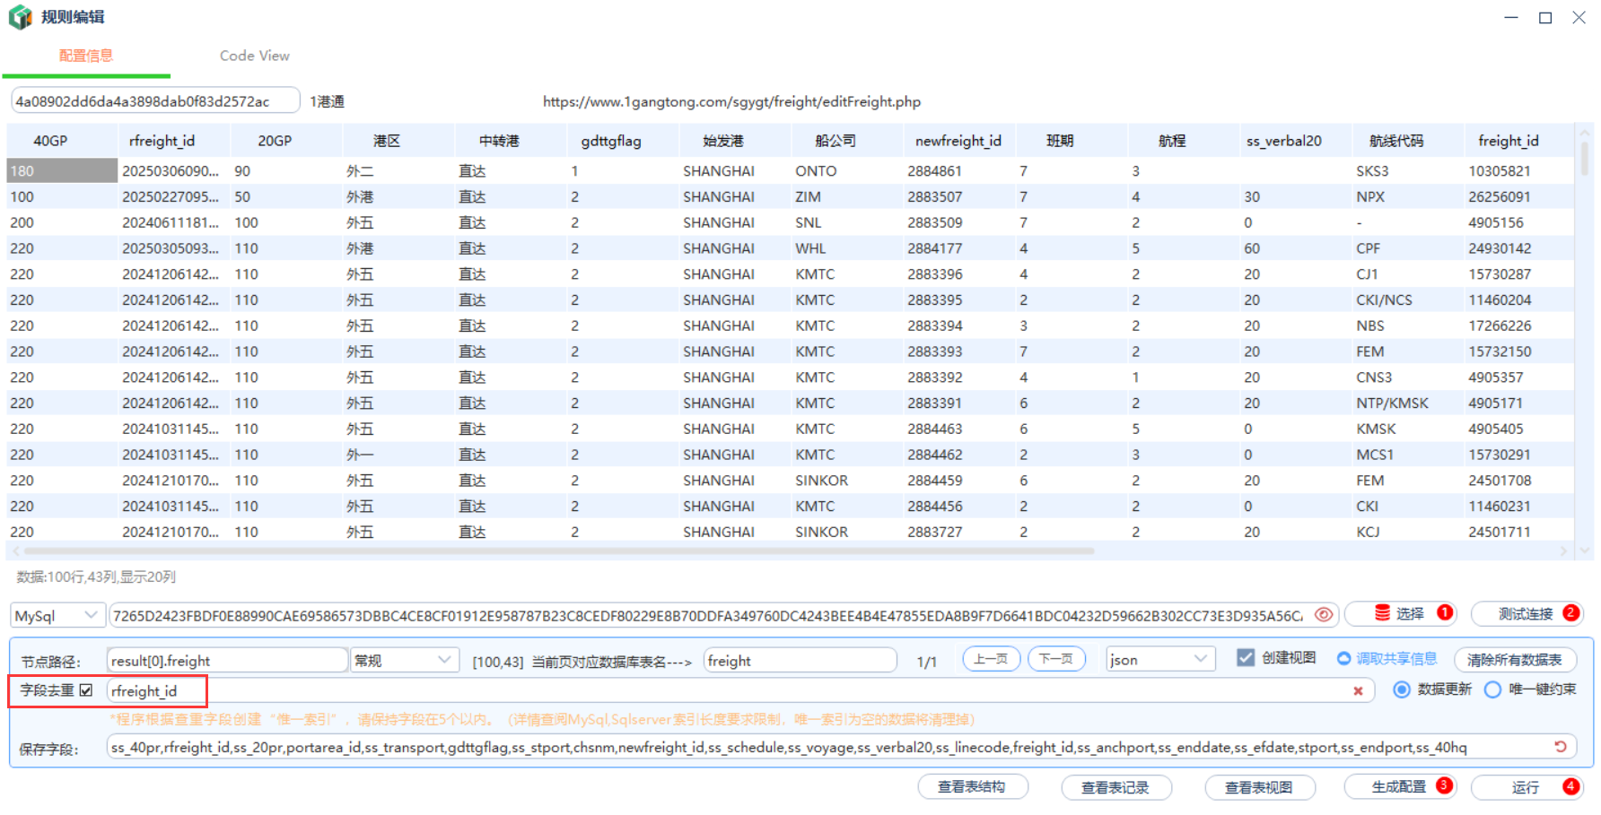Click the red badge 2 on 测试连接
The width and height of the screenshot is (1601, 815).
pyautogui.click(x=1570, y=613)
